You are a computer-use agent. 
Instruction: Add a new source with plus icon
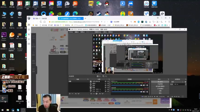(x=91, y=94)
